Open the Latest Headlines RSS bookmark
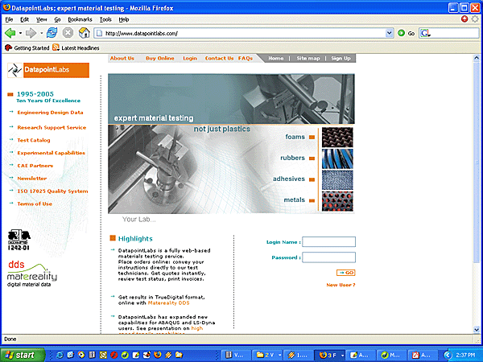Viewport: 483px width, 362px height. pos(76,48)
